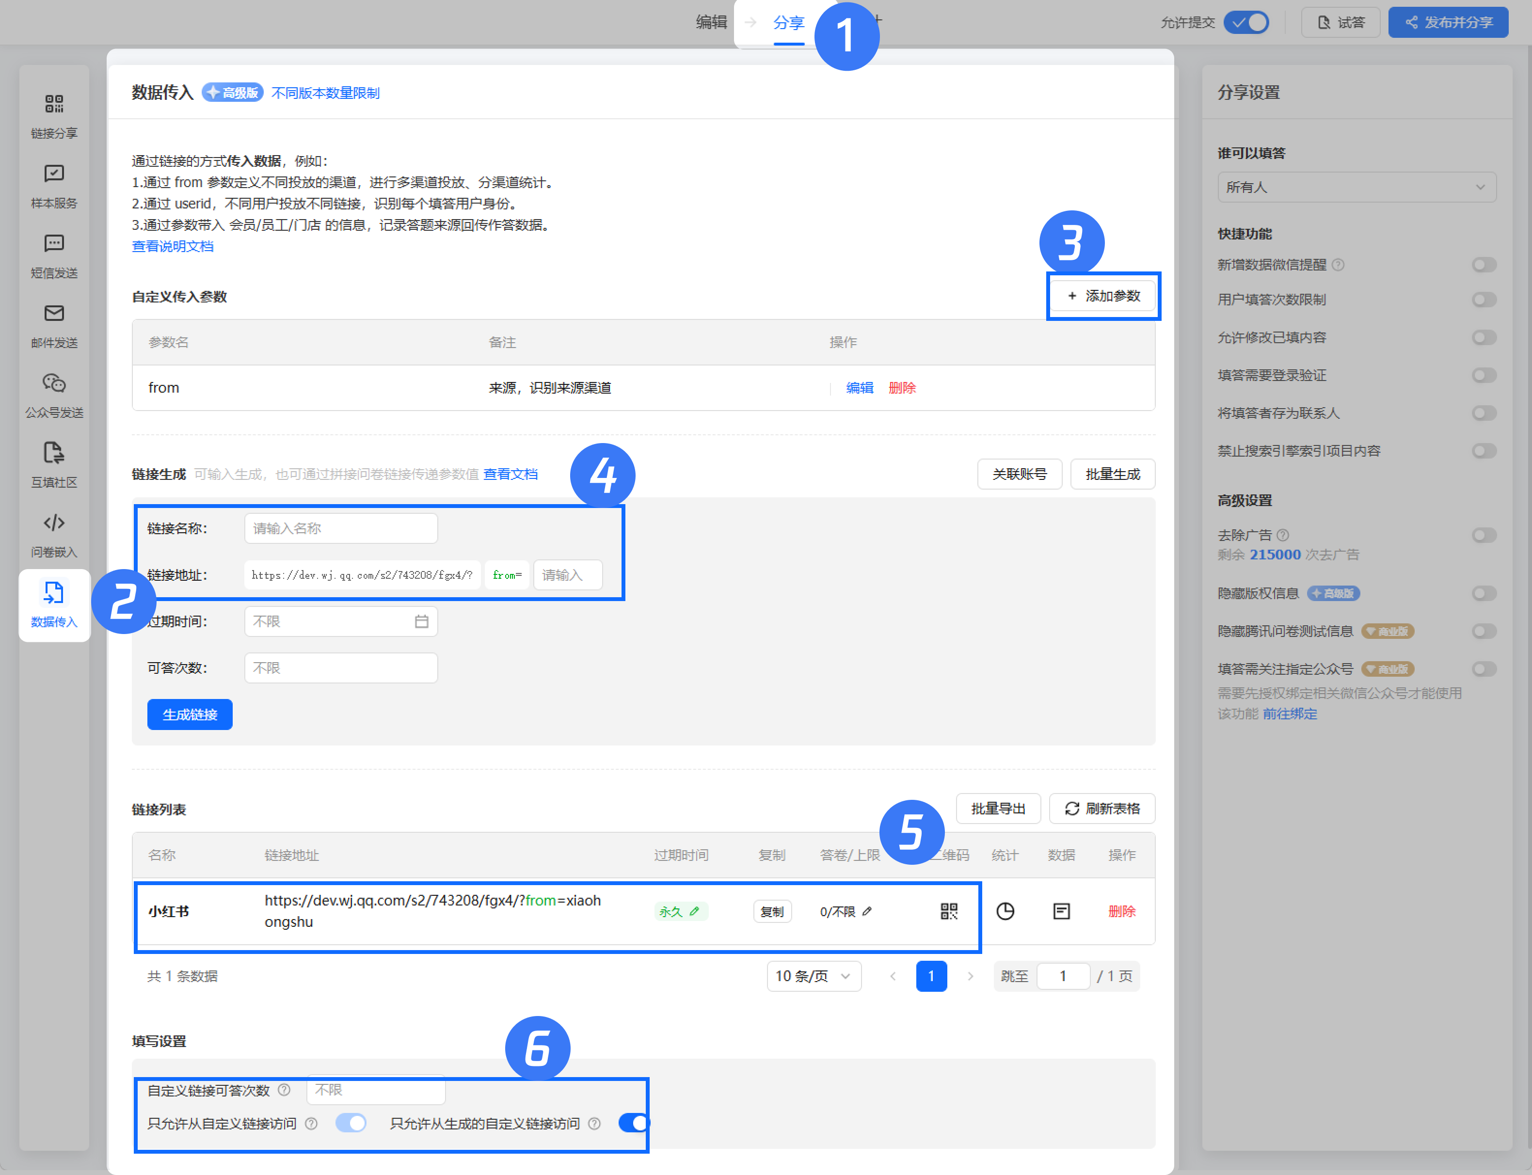Open the 邮件发送 sidebar item

[54, 326]
